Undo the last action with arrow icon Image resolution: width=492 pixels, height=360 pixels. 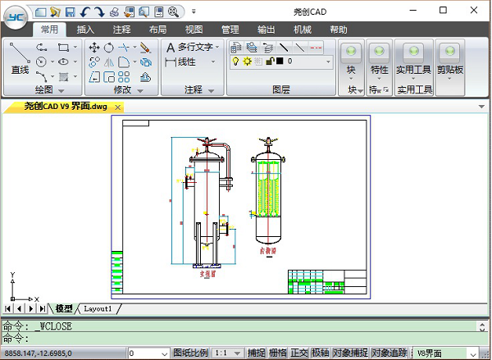coord(84,12)
